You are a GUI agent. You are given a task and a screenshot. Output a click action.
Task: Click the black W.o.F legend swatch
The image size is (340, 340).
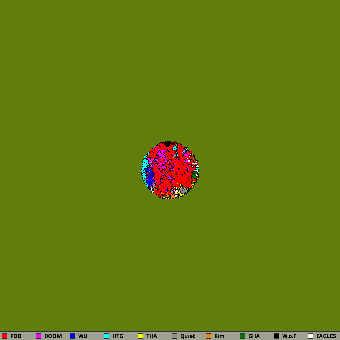point(276,336)
